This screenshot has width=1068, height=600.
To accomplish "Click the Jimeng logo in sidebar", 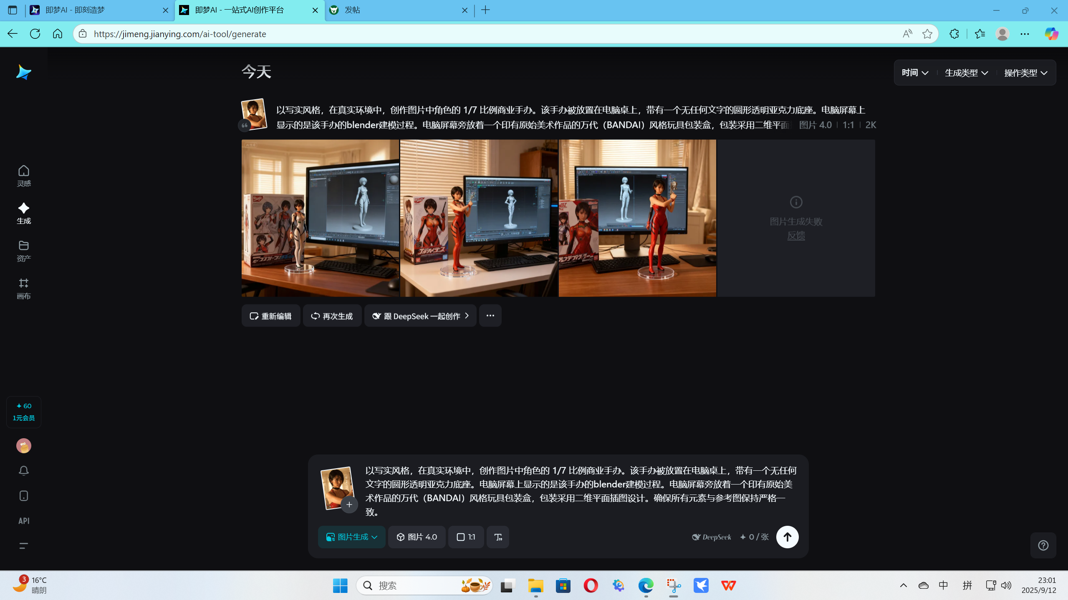I will [23, 73].
